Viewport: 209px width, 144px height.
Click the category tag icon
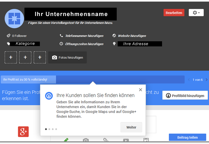(8, 44)
